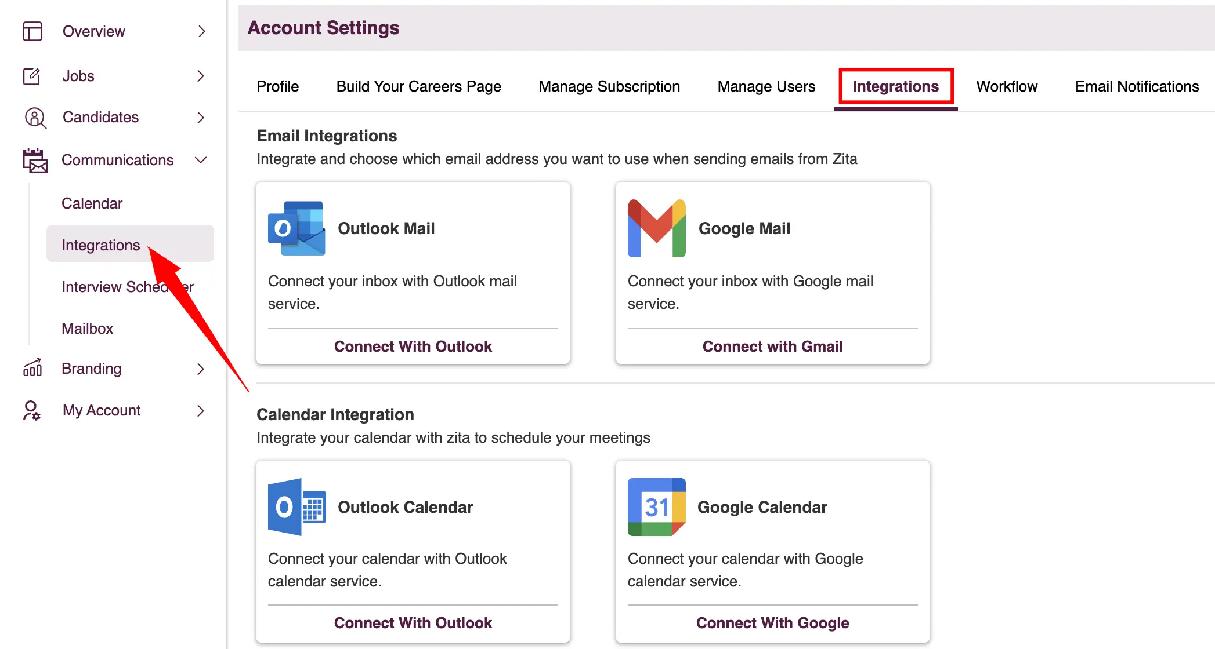This screenshot has height=649, width=1215.
Task: Click the Calendar Integration heading
Action: [335, 414]
